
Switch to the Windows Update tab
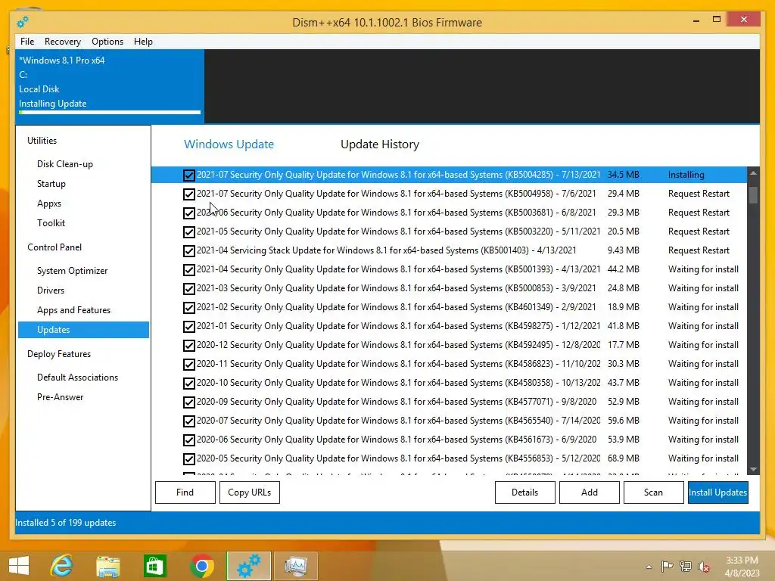tap(229, 144)
